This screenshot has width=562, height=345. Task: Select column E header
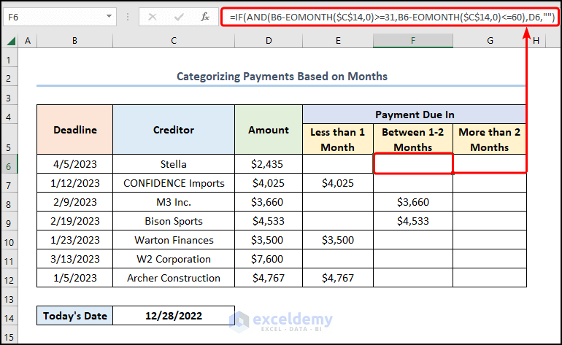(338, 41)
